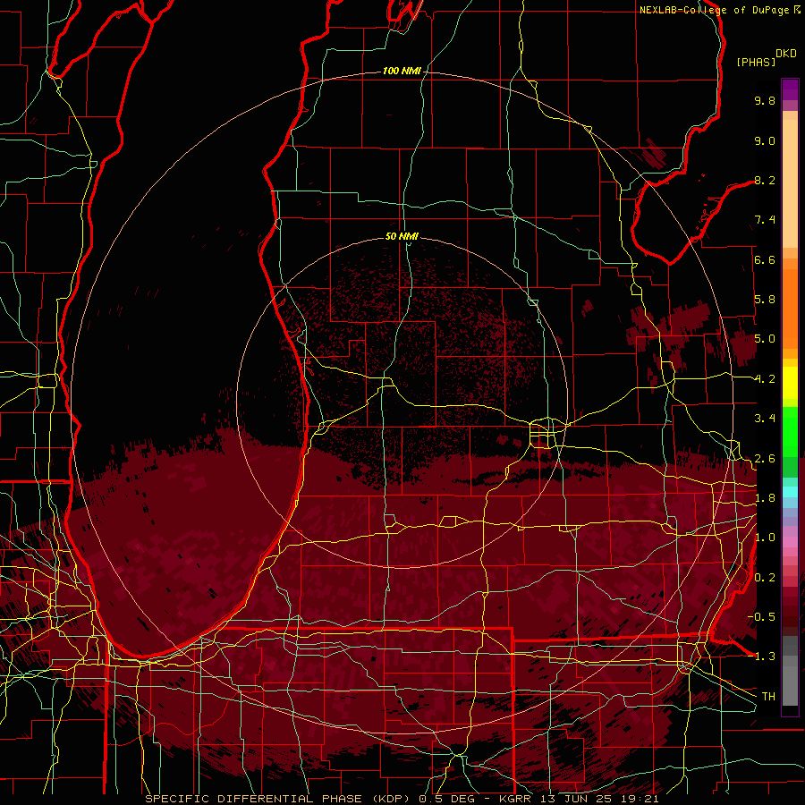Select the 3.4 legend value

tap(765, 419)
